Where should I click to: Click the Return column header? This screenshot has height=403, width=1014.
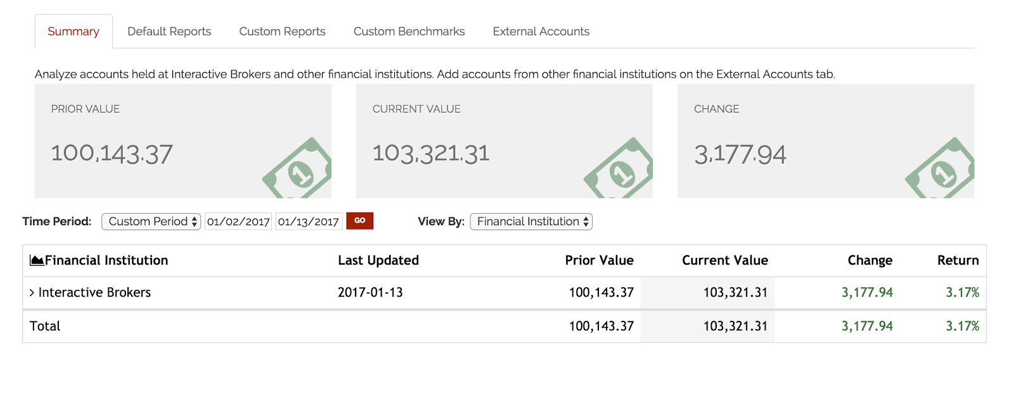click(958, 261)
